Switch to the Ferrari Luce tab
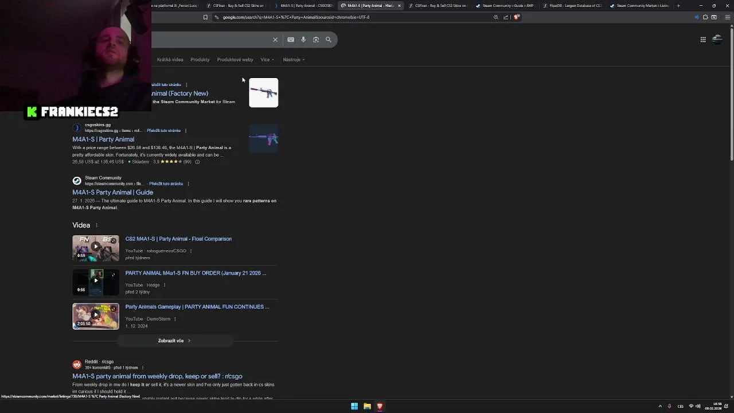The height and width of the screenshot is (413, 734). click(x=176, y=6)
